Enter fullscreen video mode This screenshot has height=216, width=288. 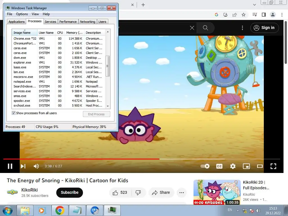pyautogui.click(x=273, y=166)
